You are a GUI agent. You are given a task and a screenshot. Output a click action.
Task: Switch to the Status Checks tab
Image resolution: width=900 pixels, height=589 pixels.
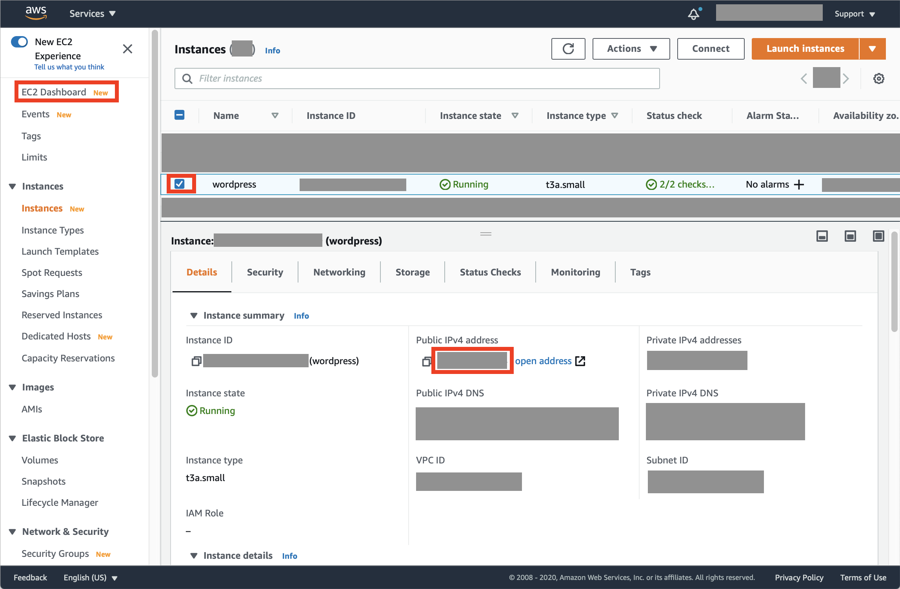click(490, 272)
